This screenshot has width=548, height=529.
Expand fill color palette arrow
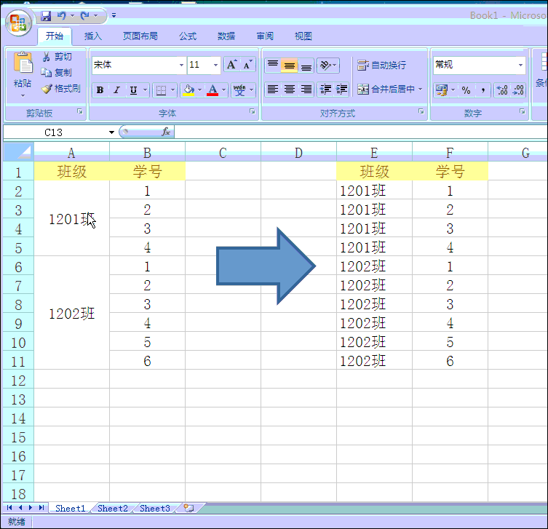(199, 90)
